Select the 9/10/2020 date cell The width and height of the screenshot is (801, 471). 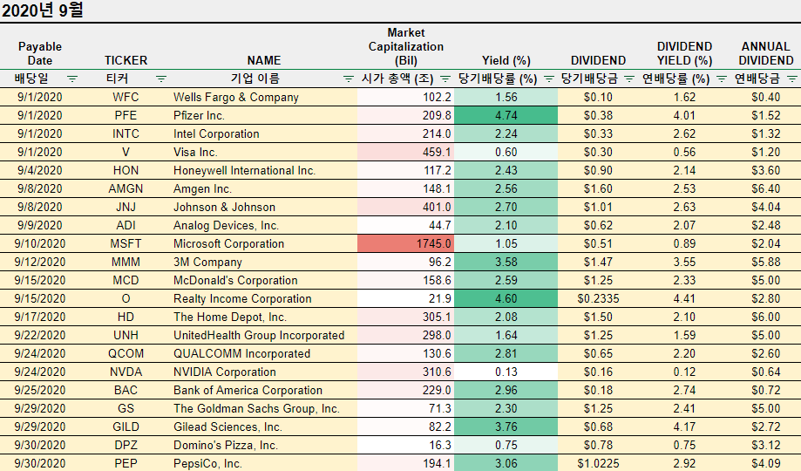[40, 243]
